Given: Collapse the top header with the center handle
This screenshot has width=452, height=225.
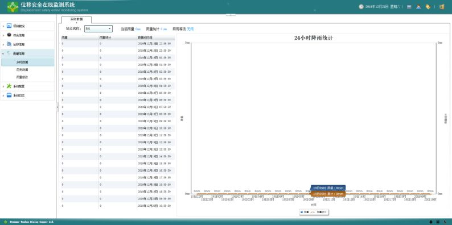Looking at the screenshot, I should click(x=231, y=15).
